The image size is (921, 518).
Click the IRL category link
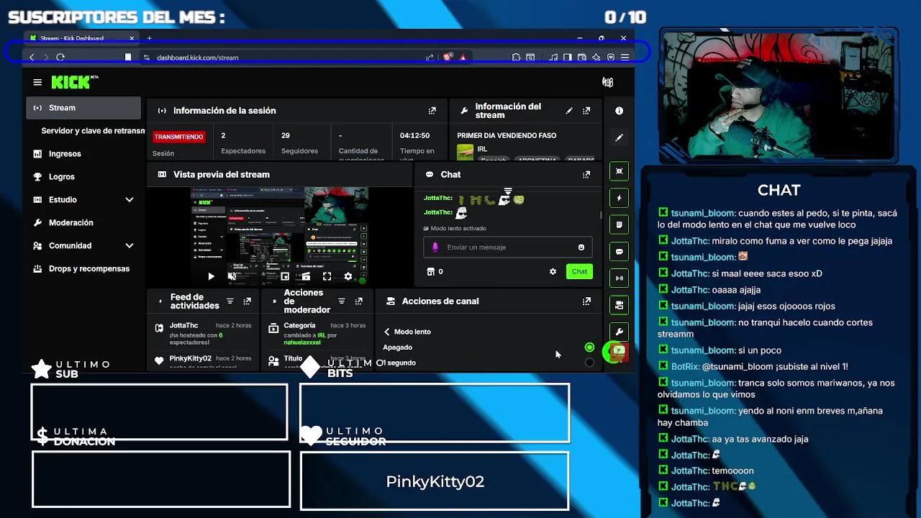pyautogui.click(x=482, y=149)
